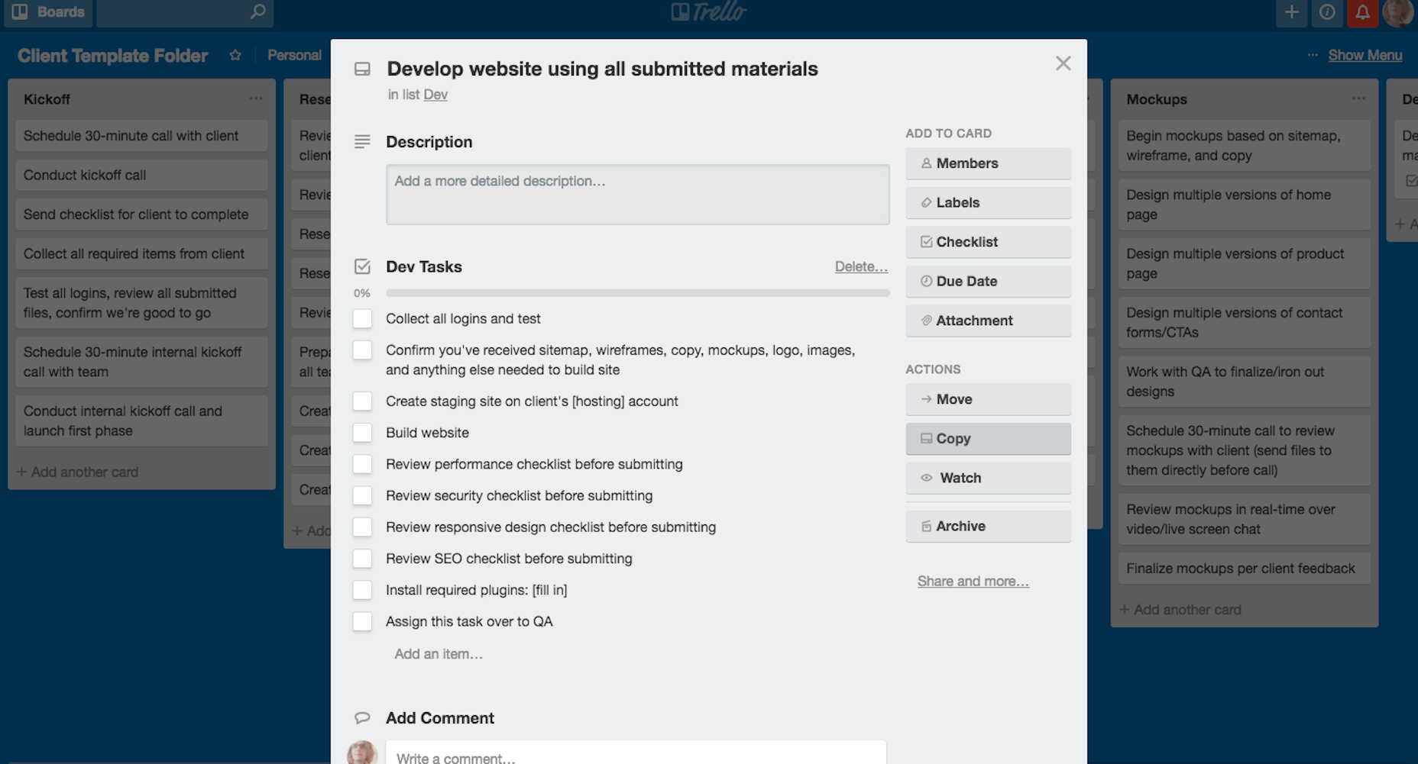Viewport: 1418px width, 764px height.
Task: Open 'Share and more...' link
Action: point(973,582)
